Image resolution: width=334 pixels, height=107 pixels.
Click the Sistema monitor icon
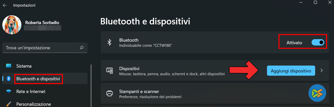click(9, 66)
